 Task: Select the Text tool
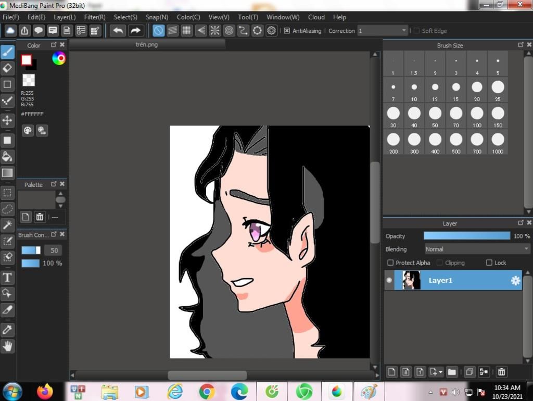tap(7, 278)
